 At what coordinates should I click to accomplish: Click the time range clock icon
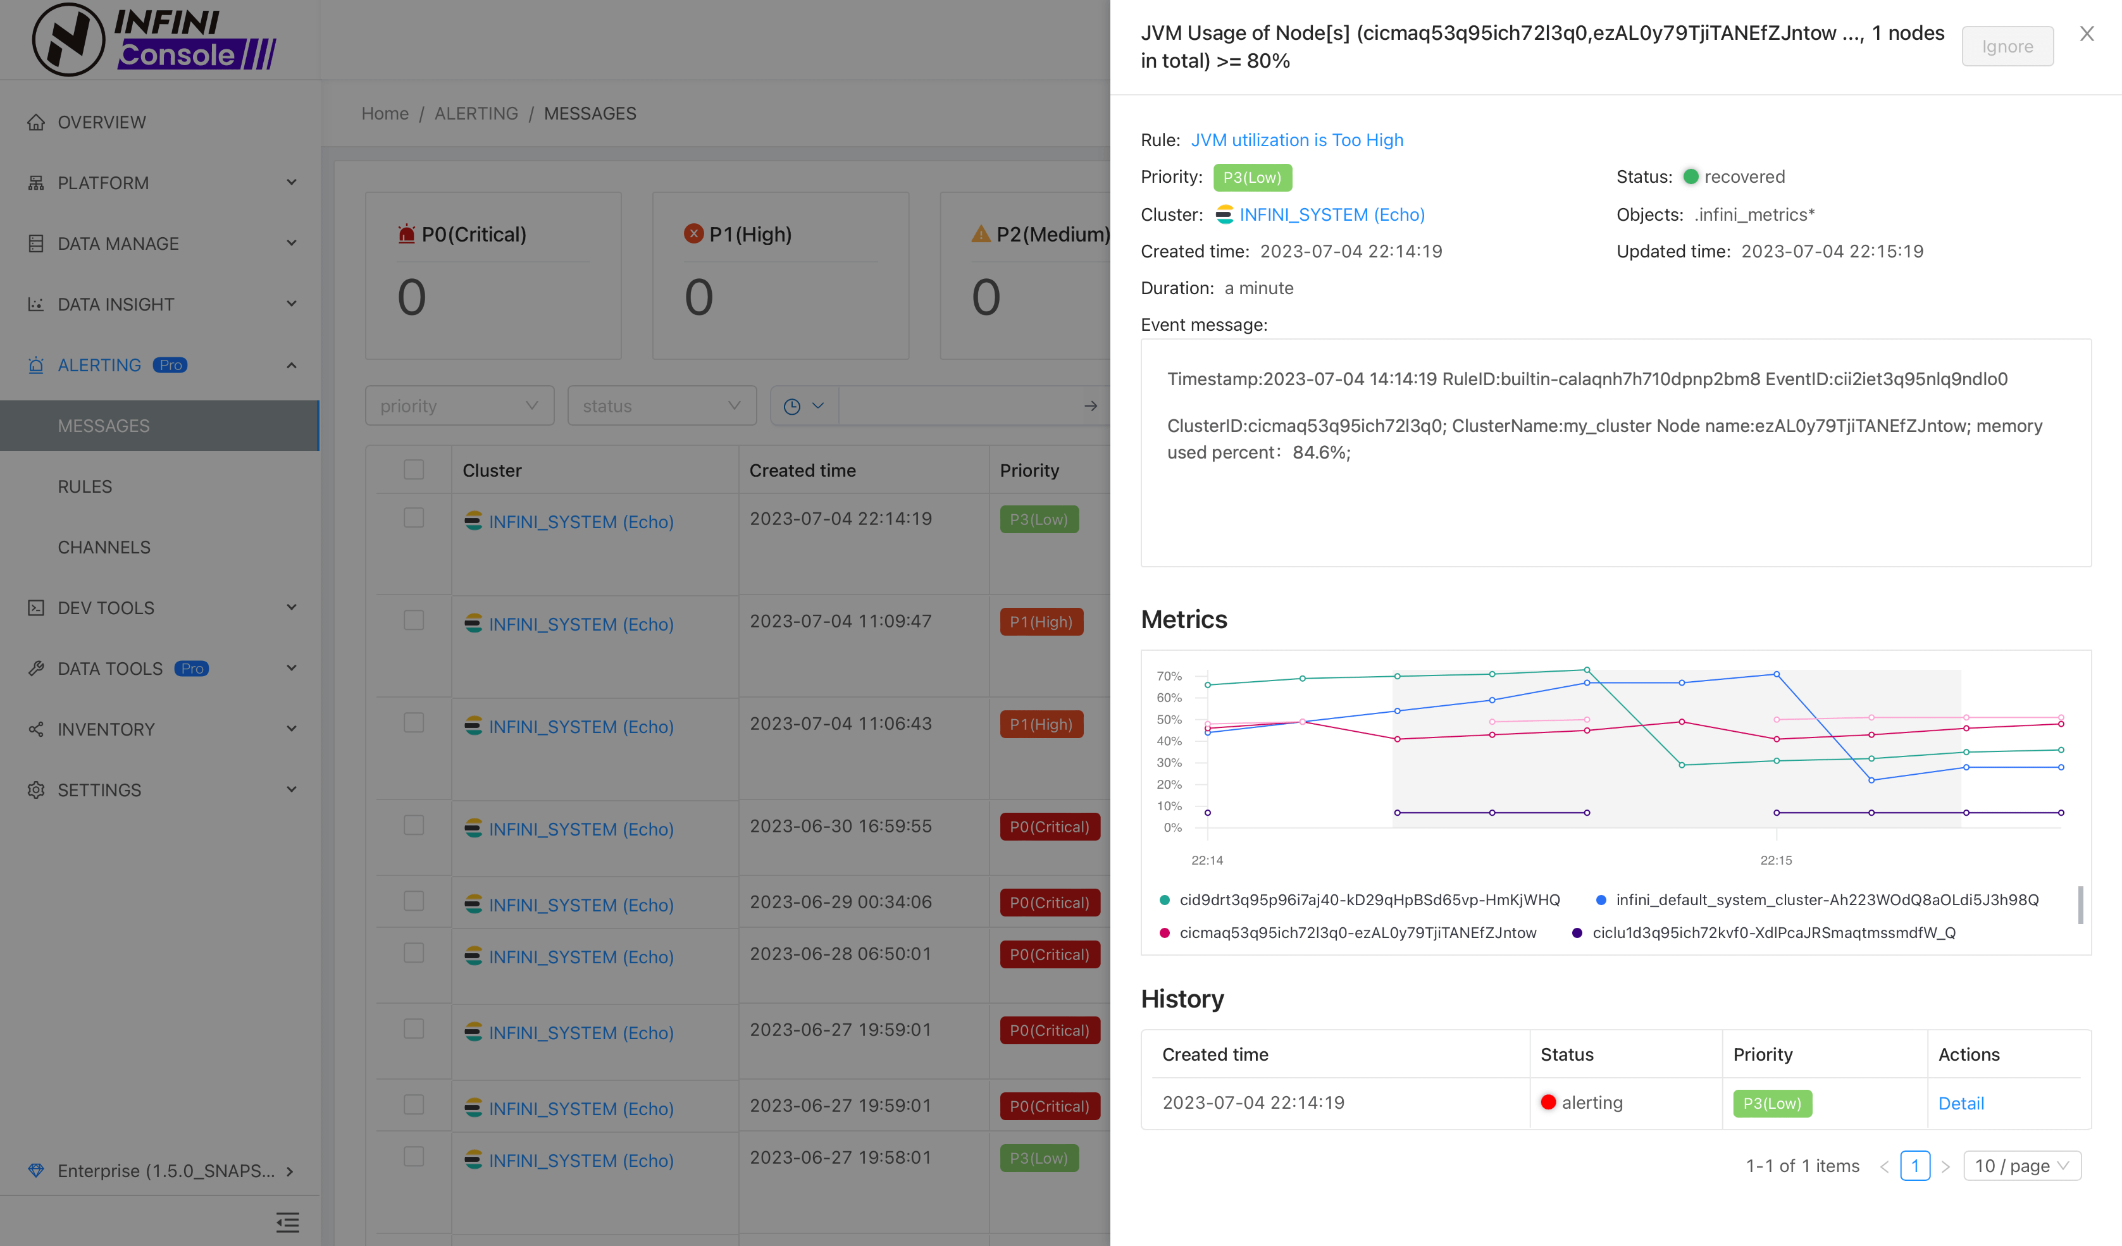pyautogui.click(x=791, y=406)
